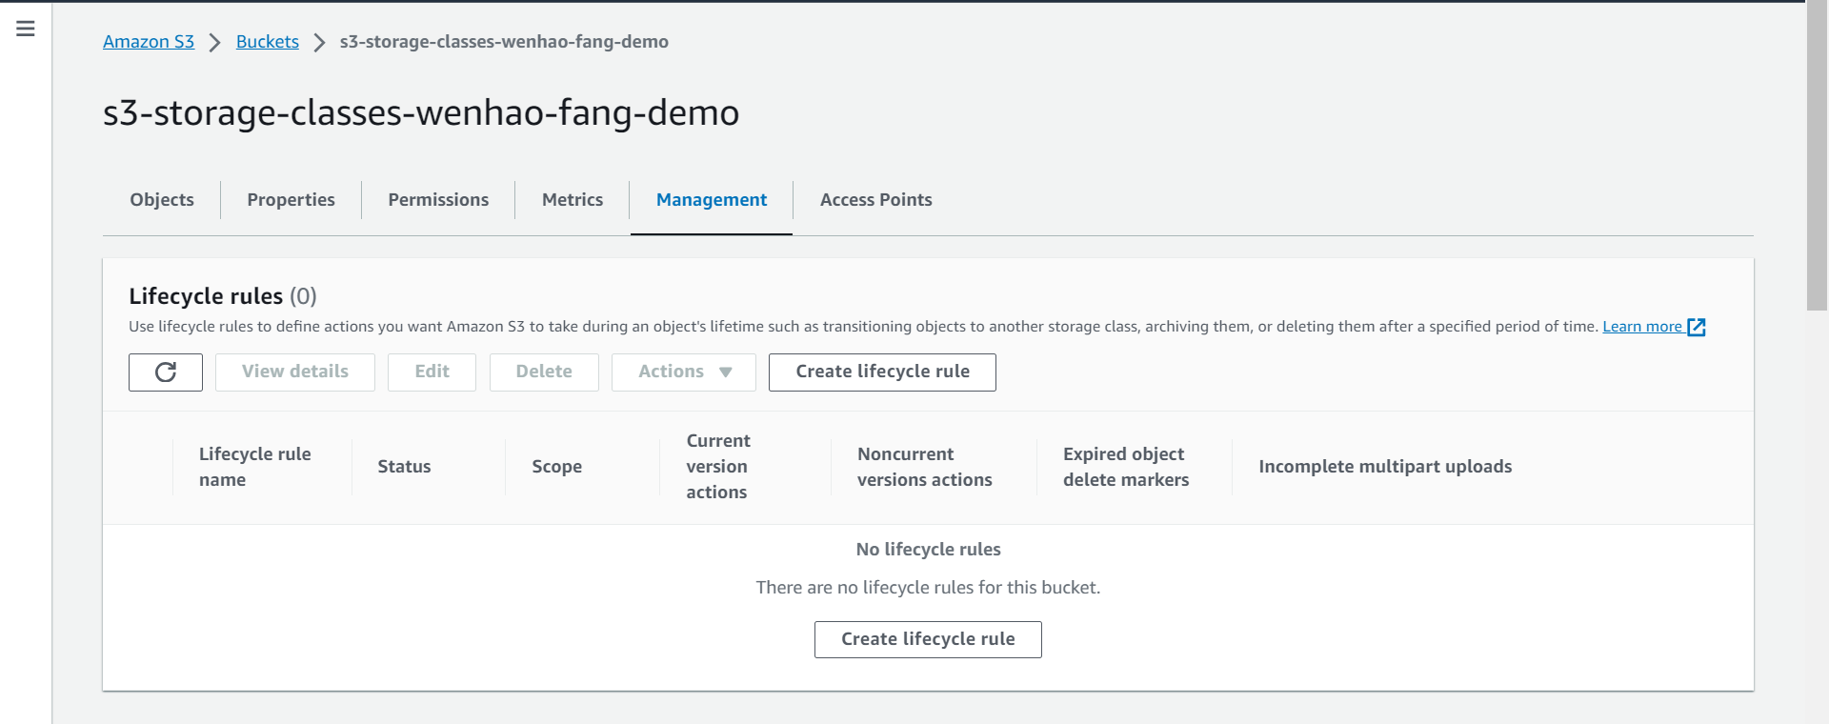Click bucket name in the breadcrumb
The height and width of the screenshot is (724, 1829).
click(x=504, y=42)
